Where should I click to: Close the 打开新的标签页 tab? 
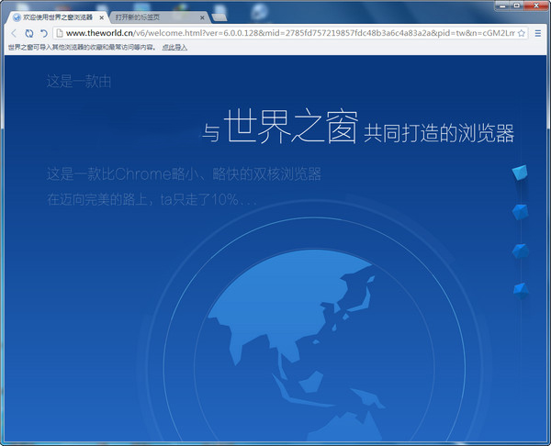[202, 17]
